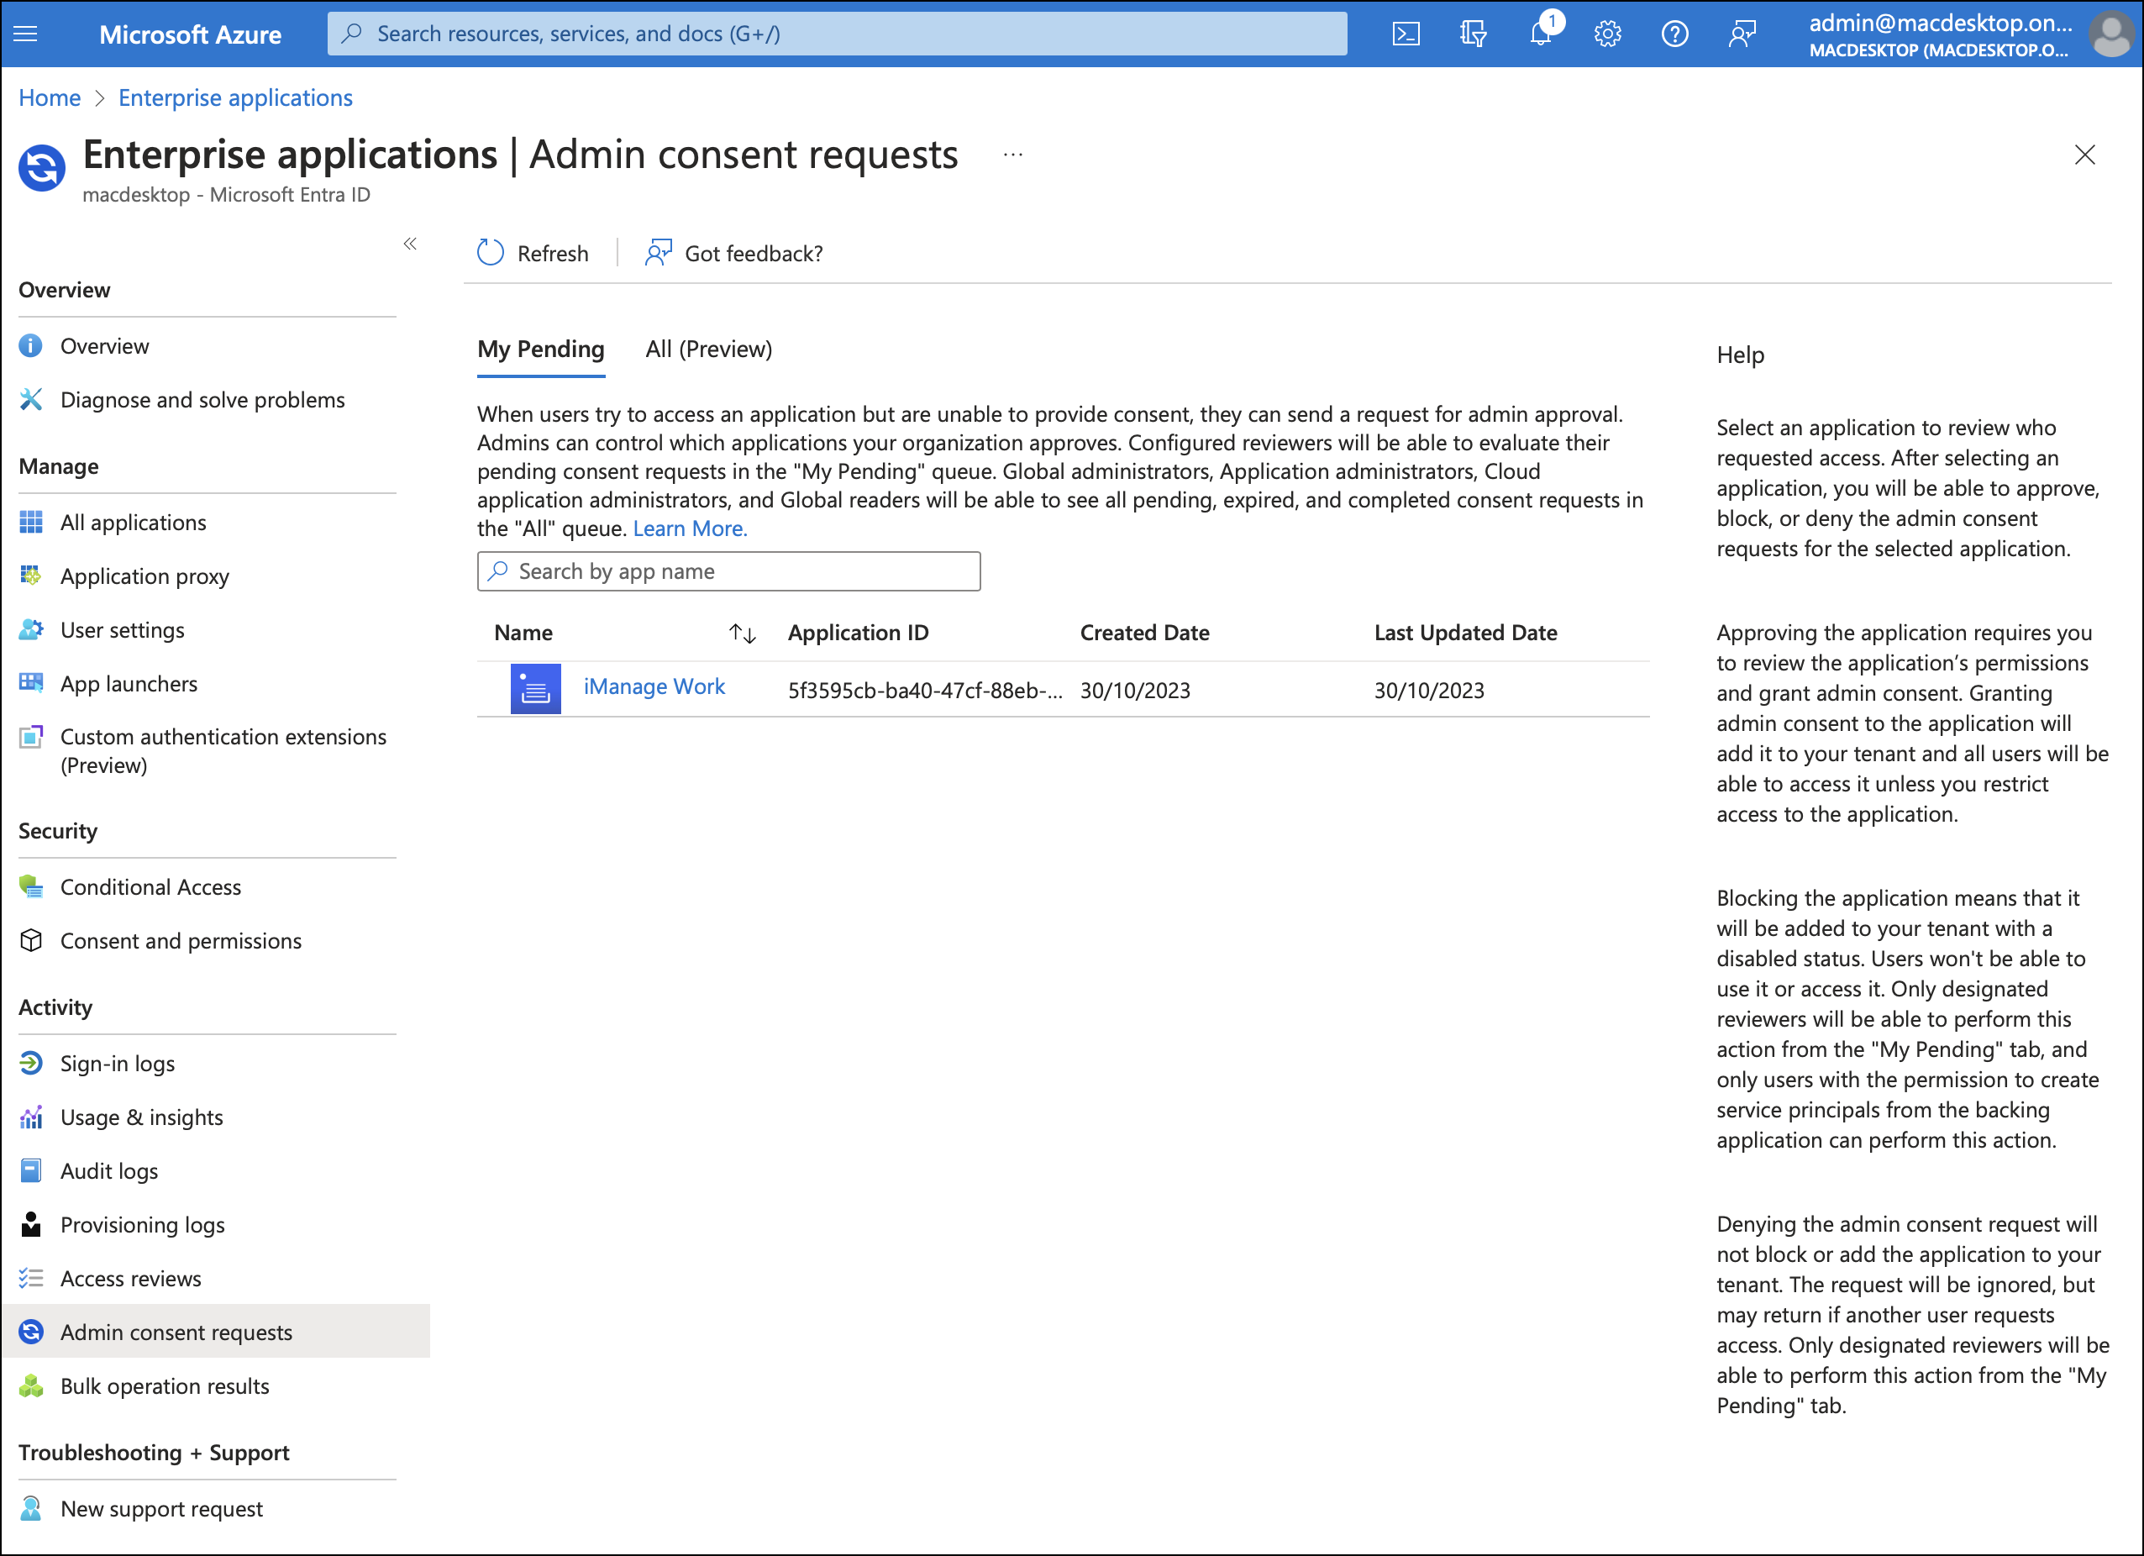Open the portal hamburger menu

(25, 34)
